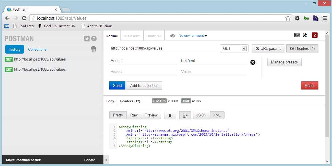Toggle fullscreen response view icon
Viewport: 332px width, 166px height.
pos(170,115)
